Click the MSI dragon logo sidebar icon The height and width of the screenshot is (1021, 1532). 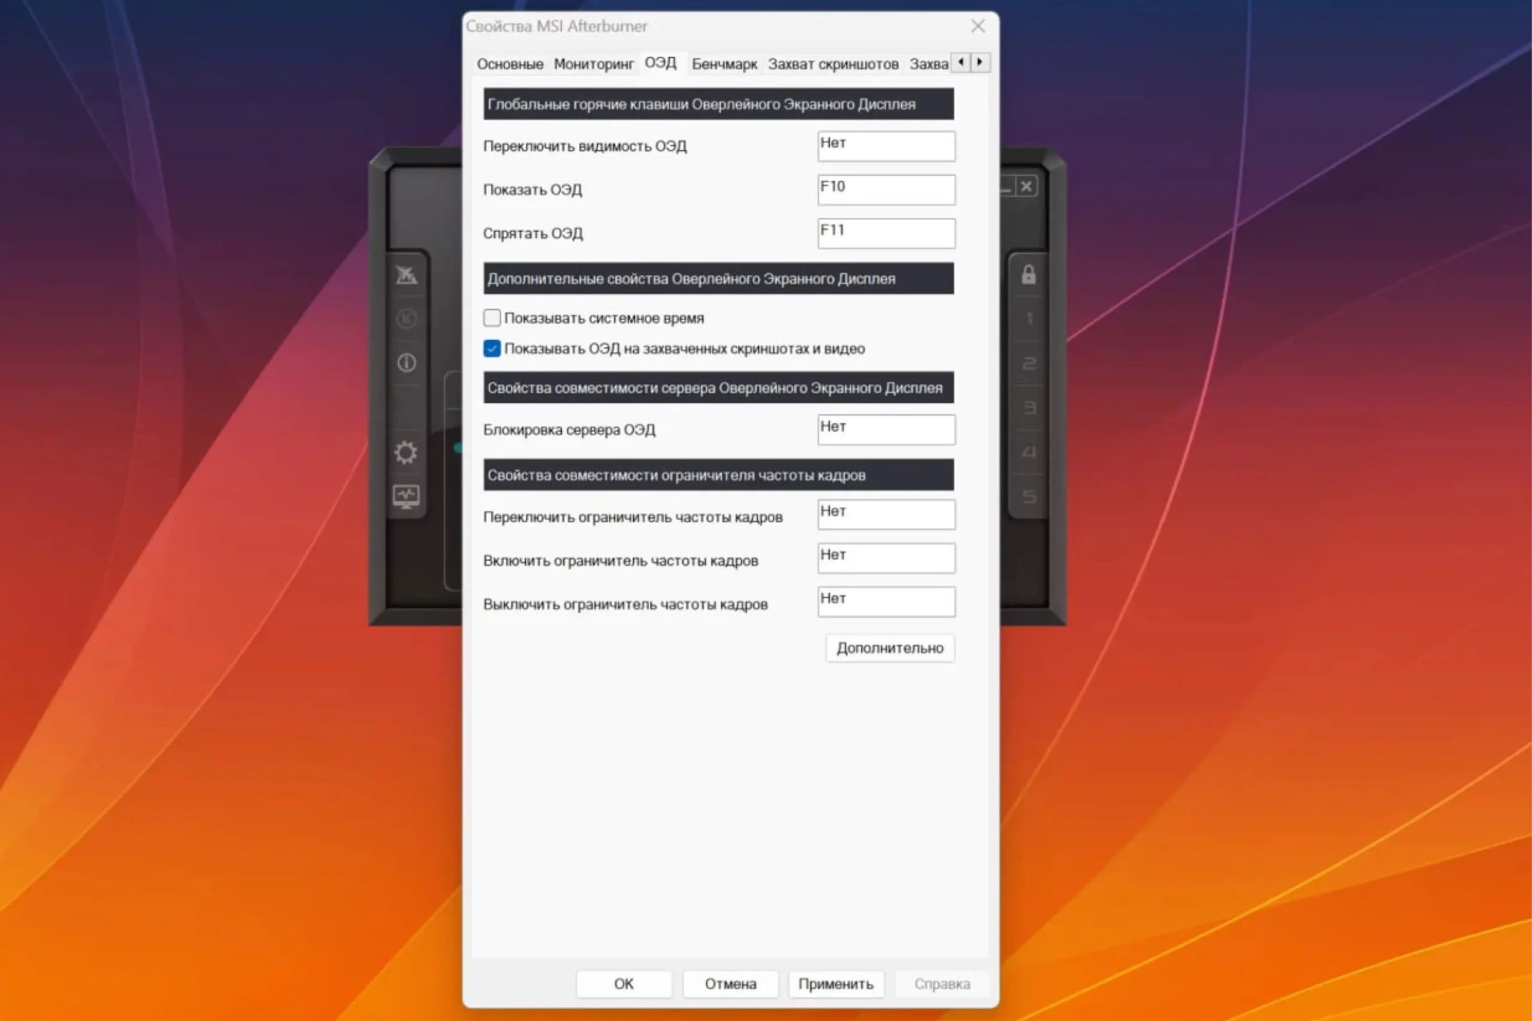pyautogui.click(x=406, y=275)
